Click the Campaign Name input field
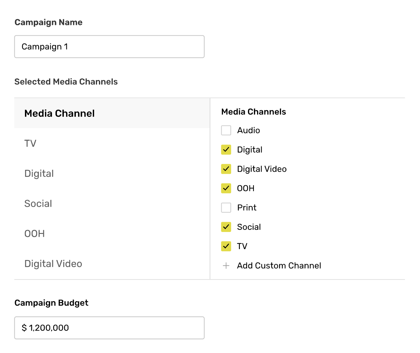 pos(109,47)
